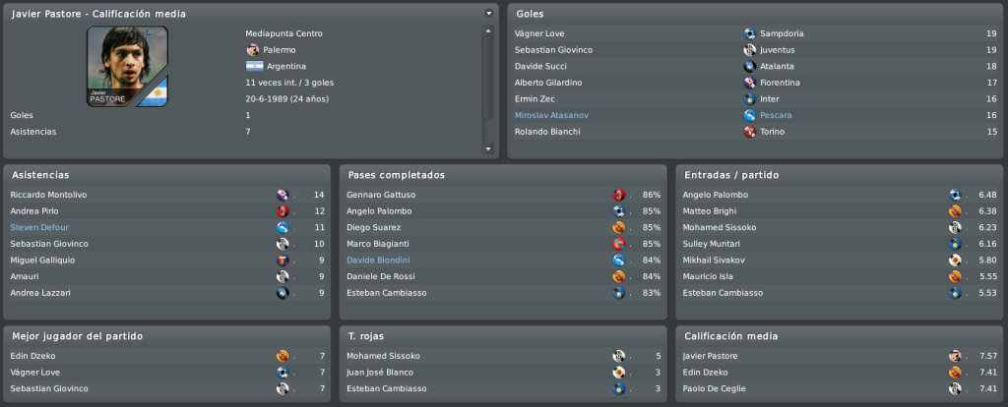1008x407 pixels.
Task: Click the Palermo club badge under Mediapunta Centro
Action: [x=253, y=49]
